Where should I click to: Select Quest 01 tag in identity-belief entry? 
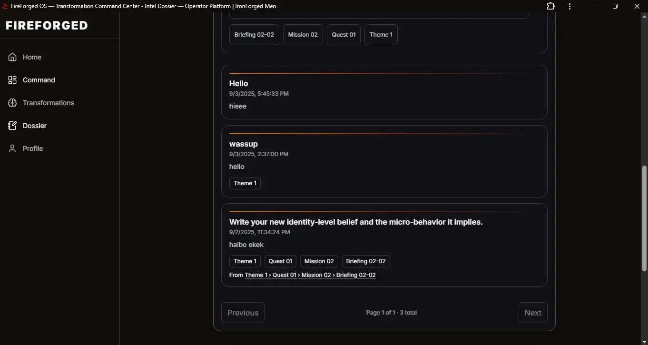point(280,261)
